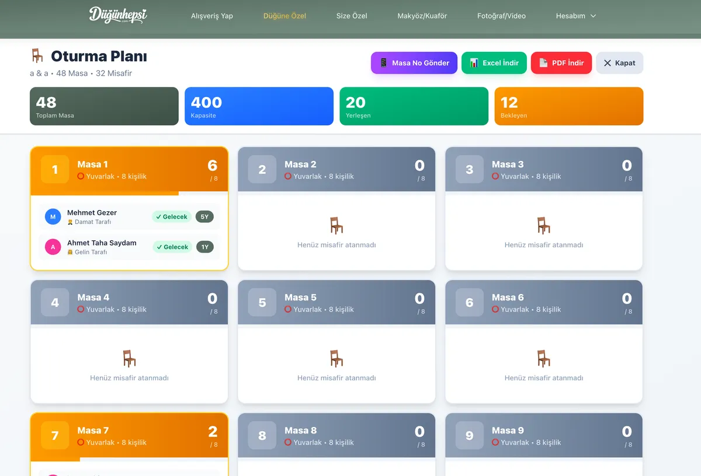Download the plan via Excel İndir

[x=494, y=63]
